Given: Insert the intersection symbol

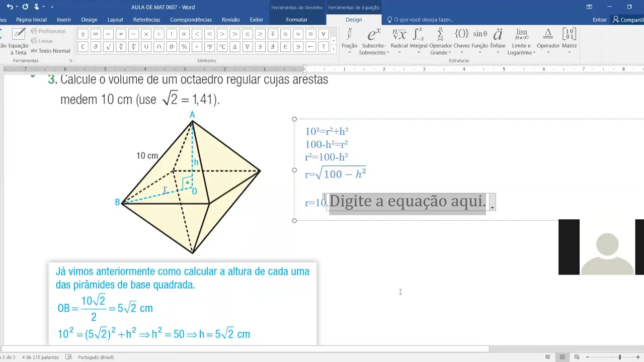Looking at the screenshot, I should (x=159, y=47).
